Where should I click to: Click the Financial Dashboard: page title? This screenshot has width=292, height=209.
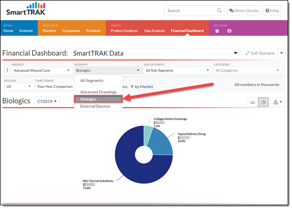(x=35, y=53)
